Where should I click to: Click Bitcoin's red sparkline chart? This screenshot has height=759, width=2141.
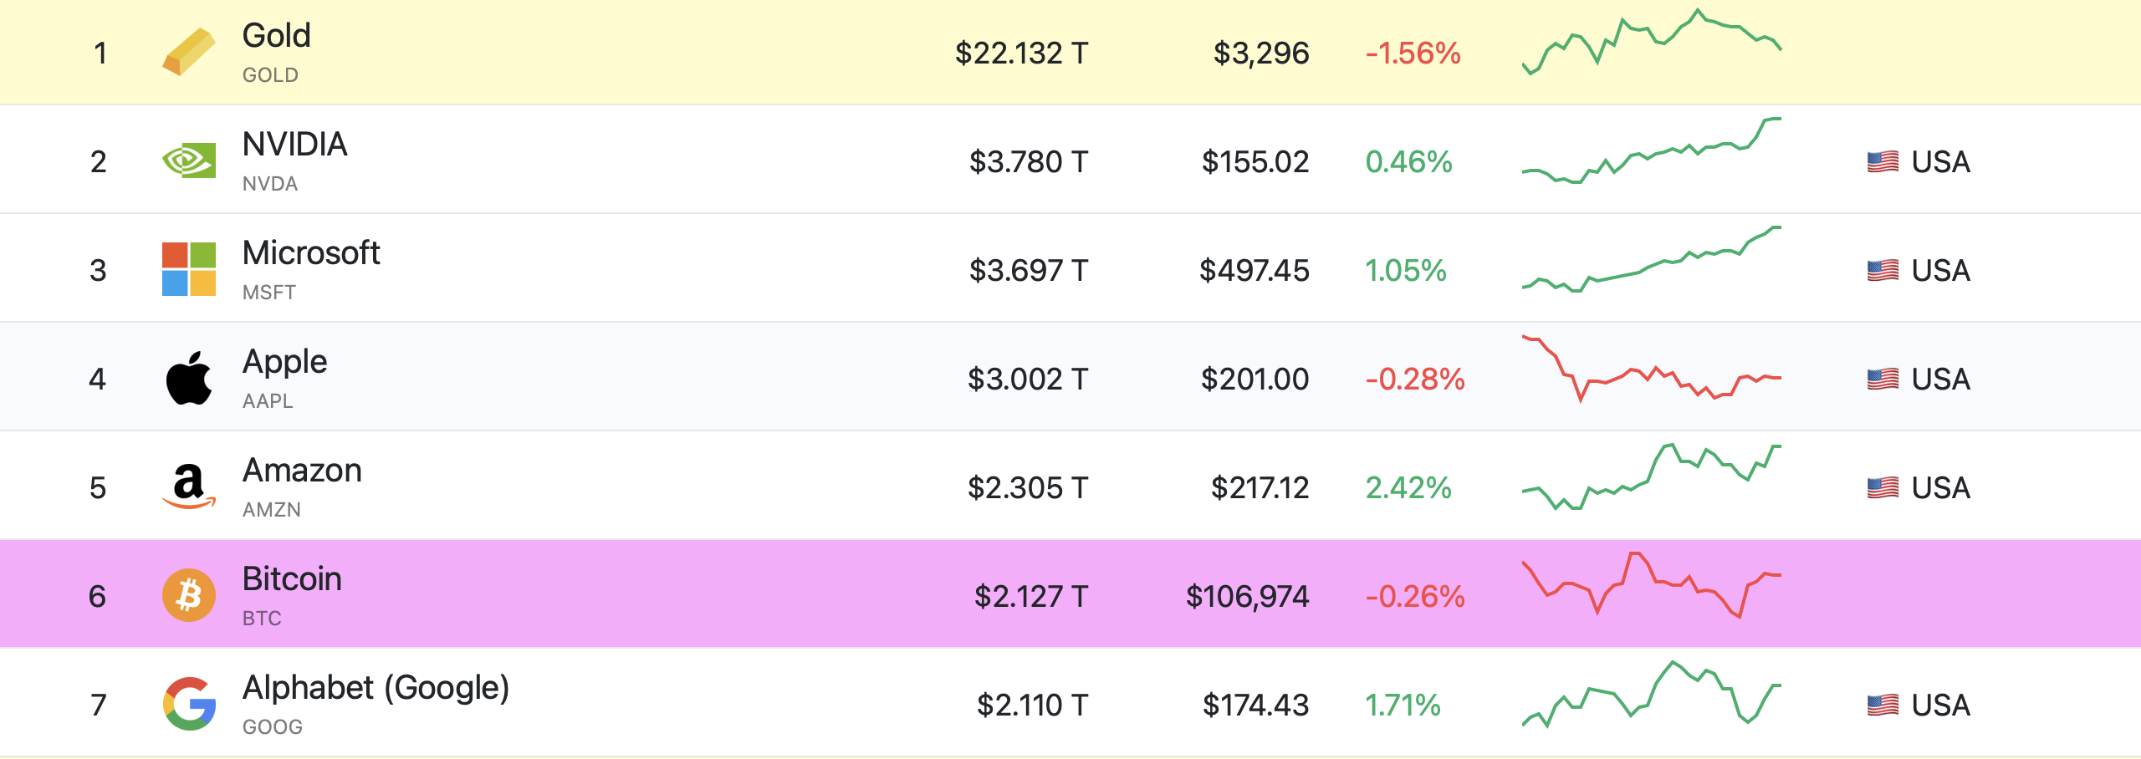tap(1652, 584)
